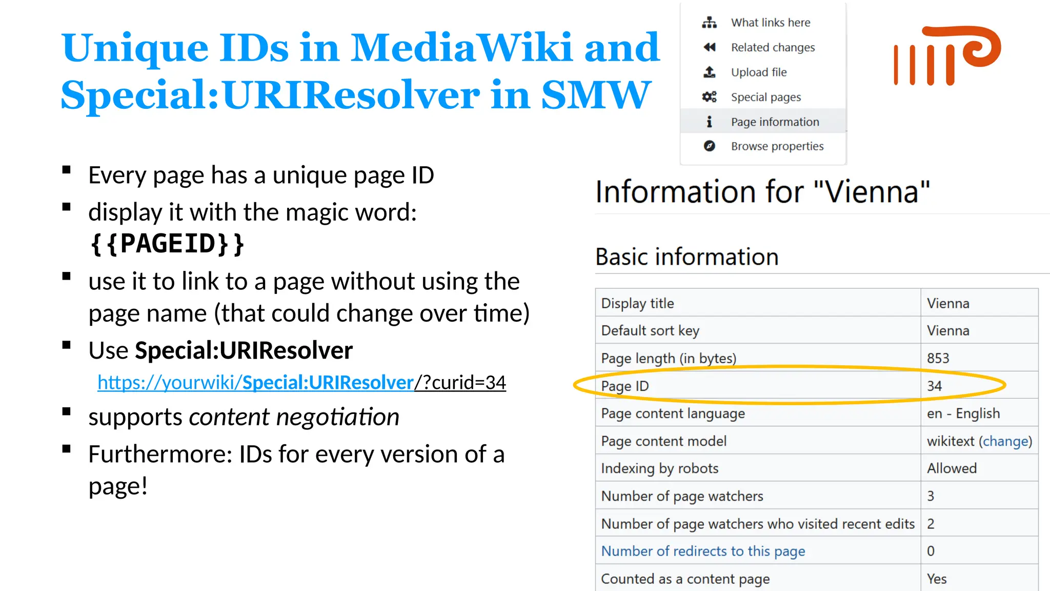Open Special pages menu entry

click(x=763, y=96)
